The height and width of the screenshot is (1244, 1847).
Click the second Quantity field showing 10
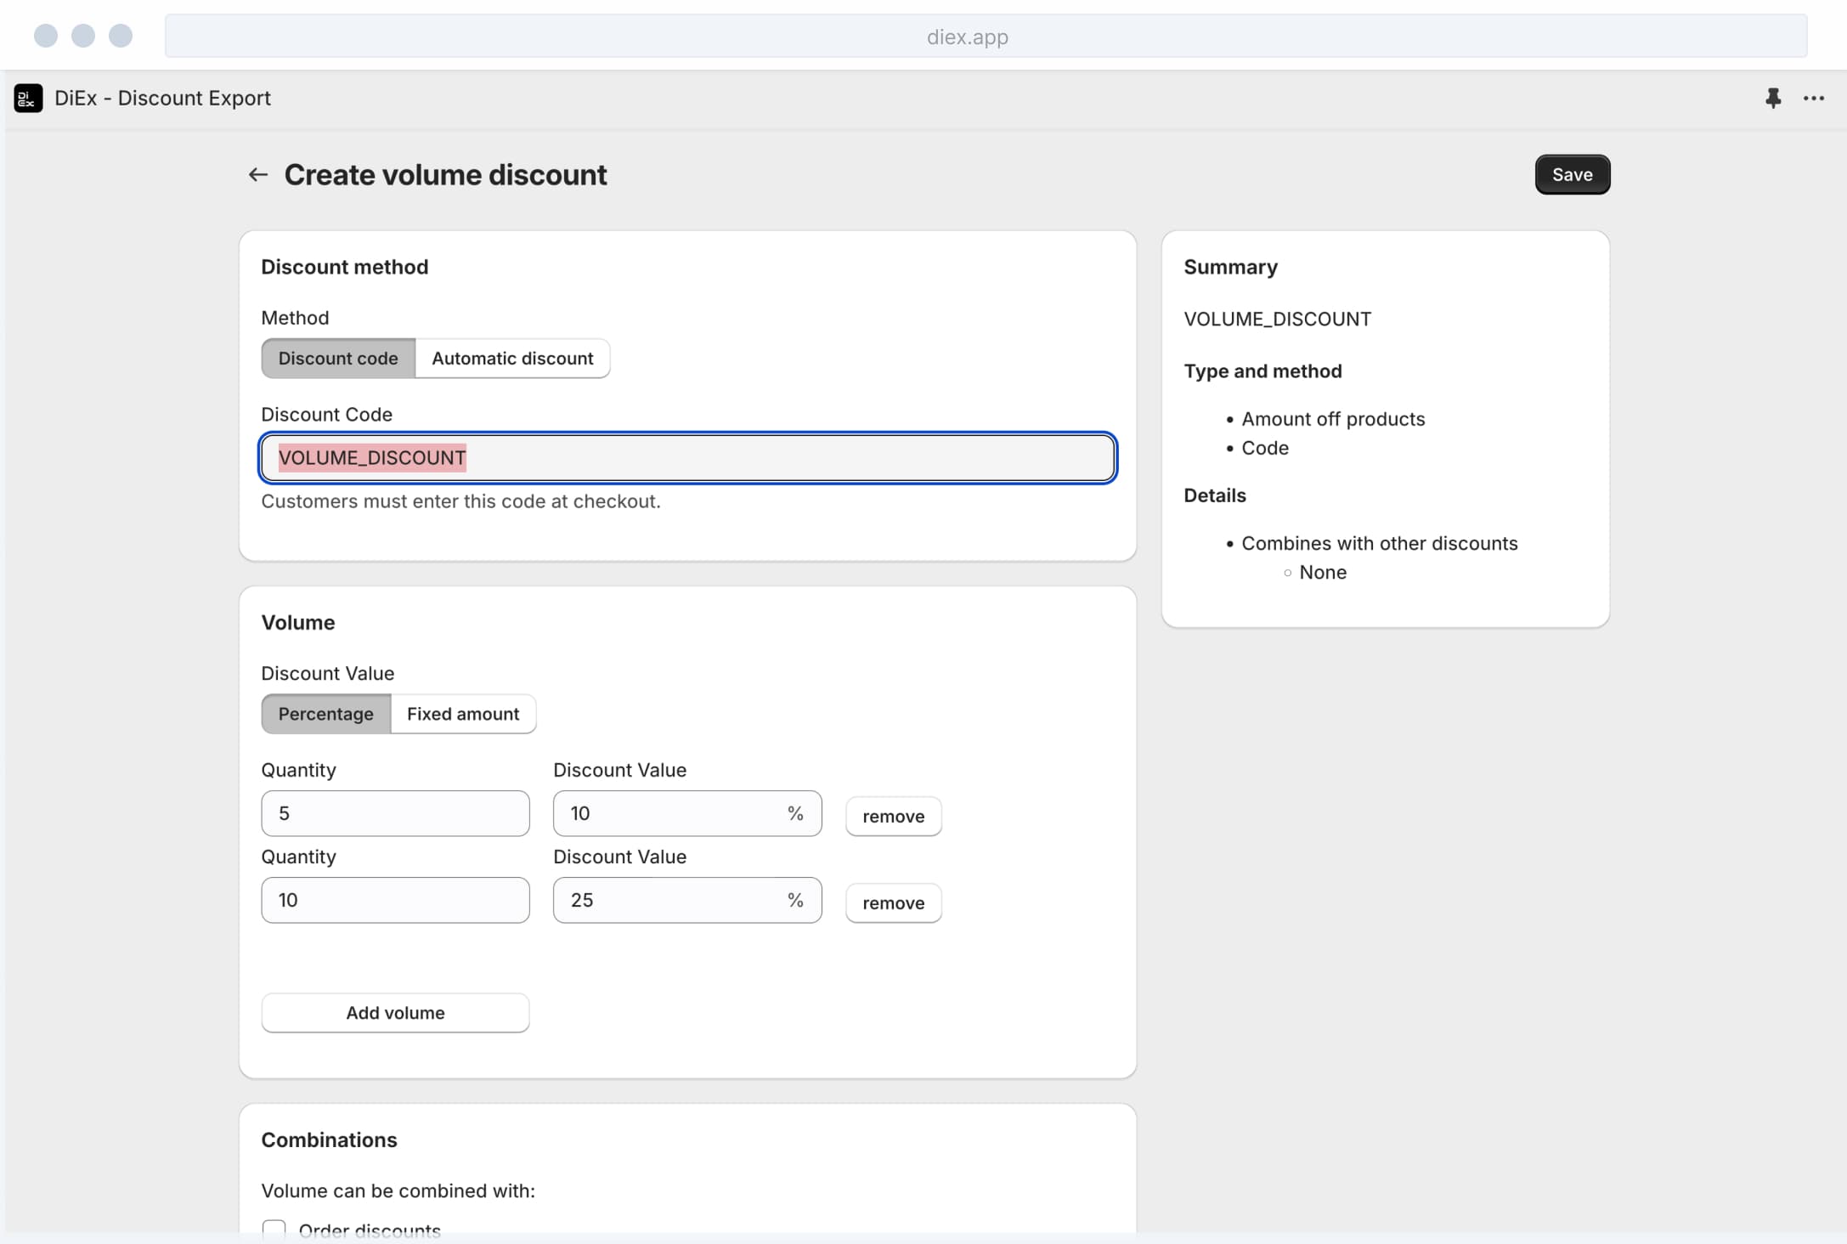pos(395,901)
